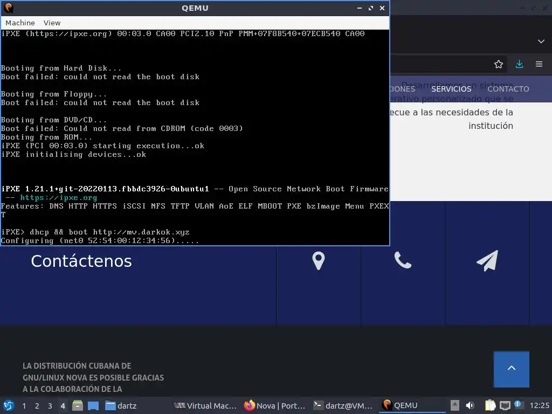The width and height of the screenshot is (552, 414).
Task: Switch to workspace 2
Action: [x=37, y=406]
